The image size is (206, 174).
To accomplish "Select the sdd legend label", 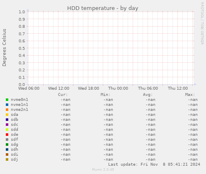I will 15,130.
